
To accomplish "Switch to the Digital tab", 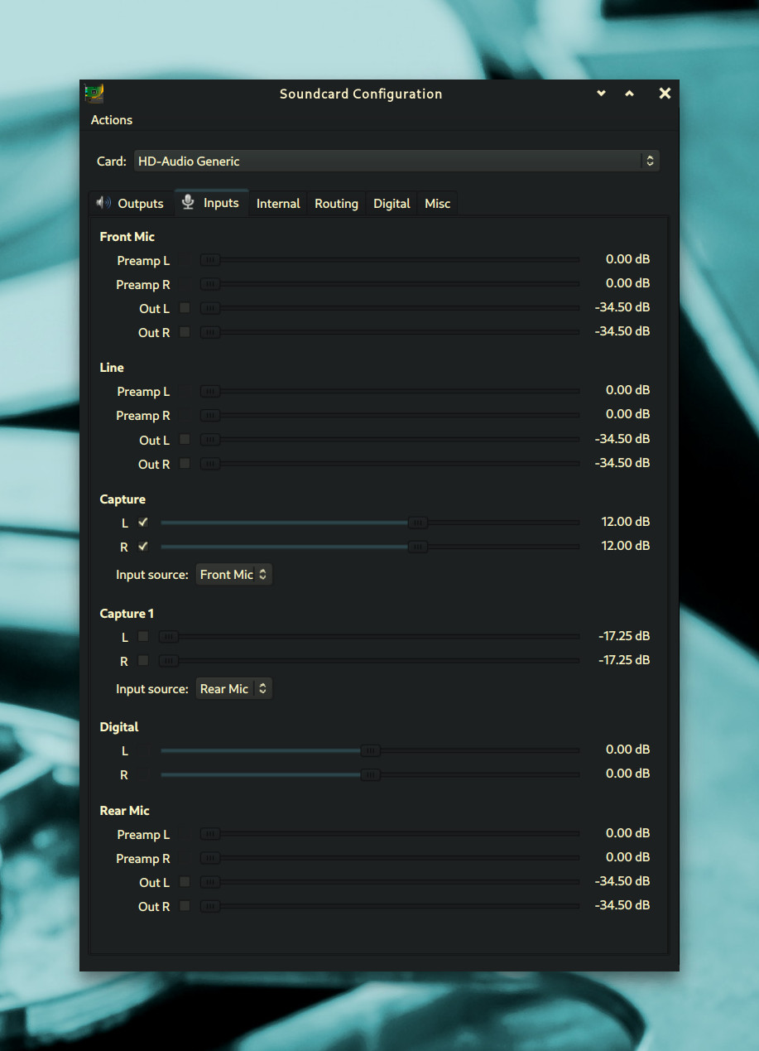I will click(x=392, y=204).
